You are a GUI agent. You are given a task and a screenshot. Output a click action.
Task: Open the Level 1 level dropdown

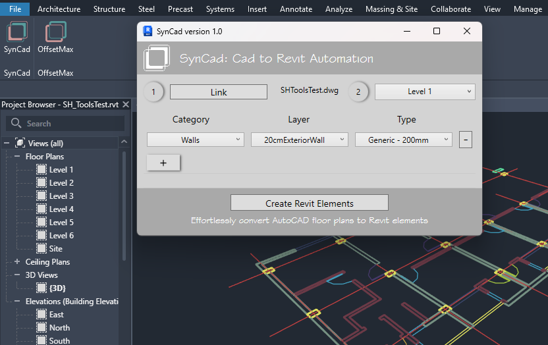pos(425,92)
